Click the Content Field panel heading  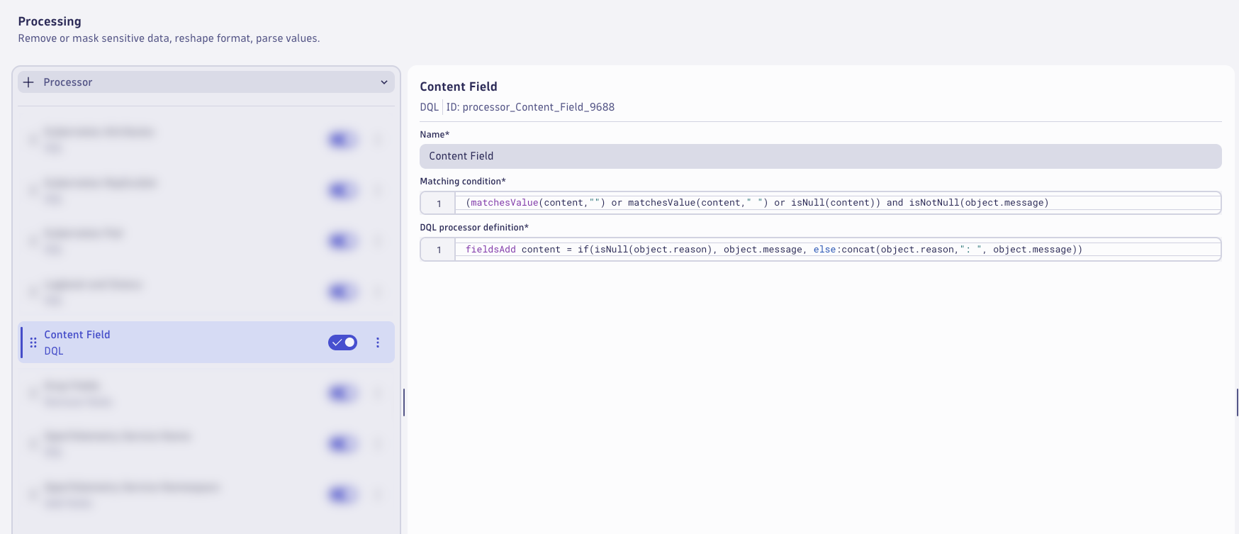(459, 87)
